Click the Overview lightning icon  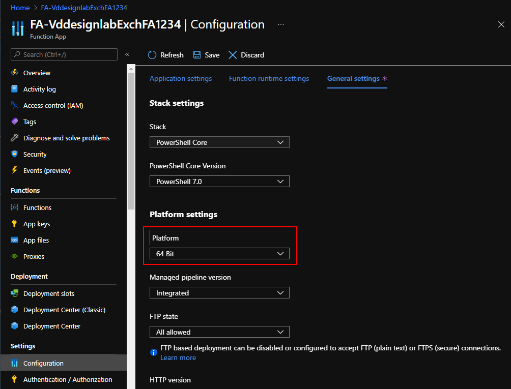tap(14, 72)
